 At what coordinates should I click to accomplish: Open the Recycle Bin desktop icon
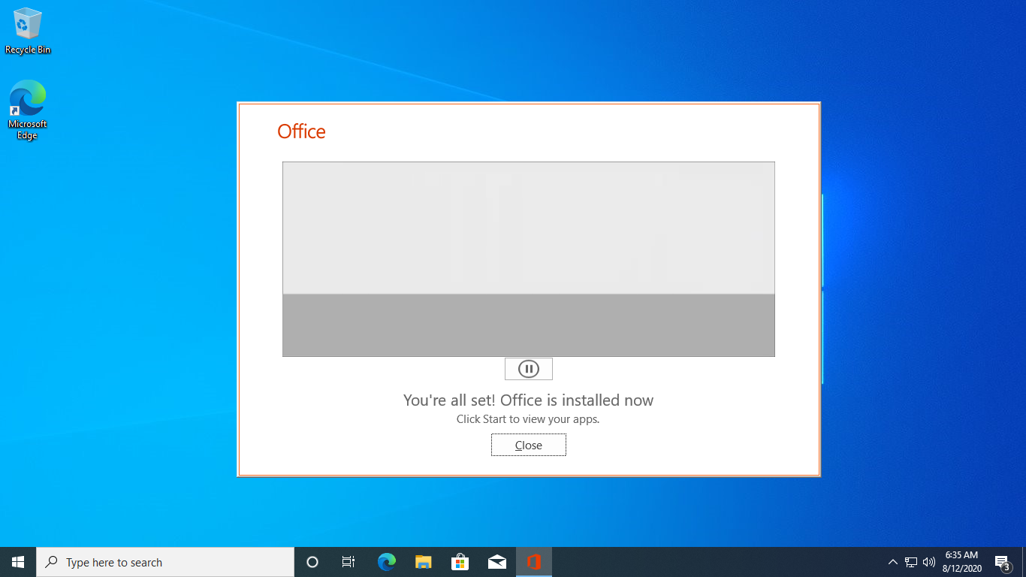pos(28,32)
